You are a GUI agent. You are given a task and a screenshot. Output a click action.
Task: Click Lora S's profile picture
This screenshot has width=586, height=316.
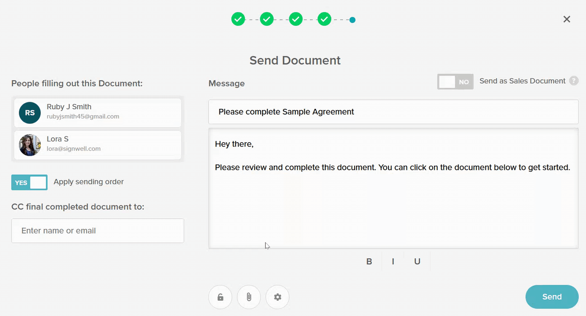(29, 145)
